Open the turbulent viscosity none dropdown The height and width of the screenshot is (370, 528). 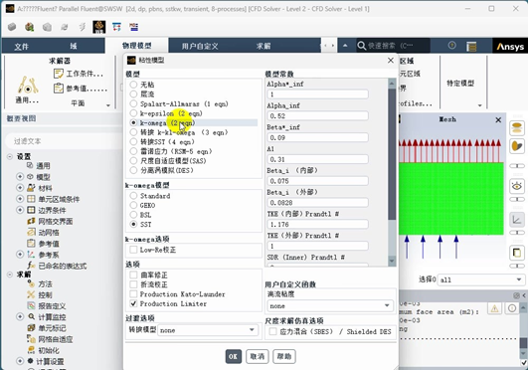[330, 306]
